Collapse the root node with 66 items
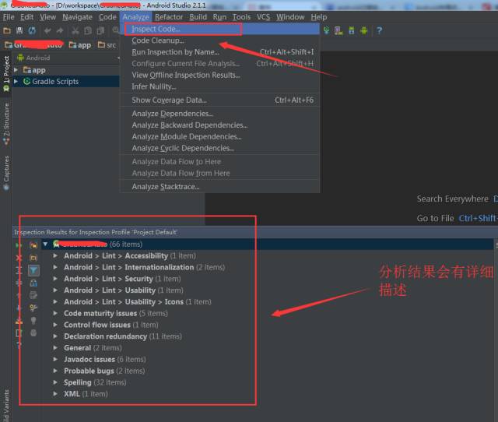The height and width of the screenshot is (422, 498). point(45,244)
